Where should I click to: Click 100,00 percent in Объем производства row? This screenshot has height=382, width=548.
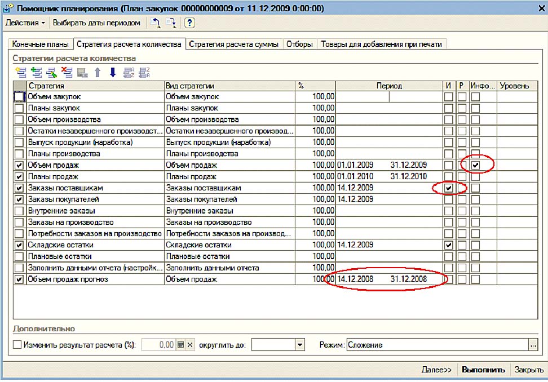[x=323, y=119]
